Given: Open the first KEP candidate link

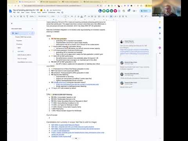Looking at the screenshot, I should tap(65, 125).
